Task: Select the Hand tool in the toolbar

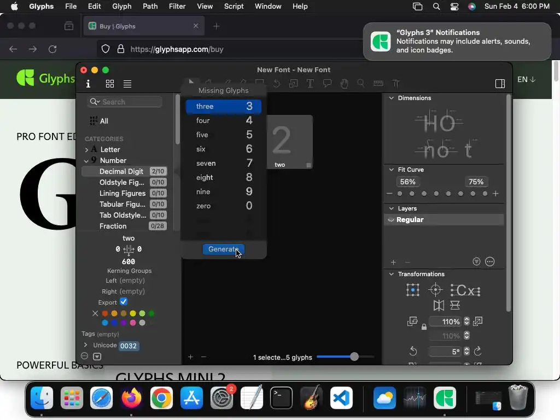Action: [x=345, y=84]
